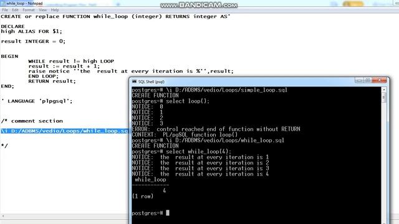The height and width of the screenshot is (224, 399).
Task: Click the CONTEXT PL/pgSQL function loop() line
Action: [185, 134]
